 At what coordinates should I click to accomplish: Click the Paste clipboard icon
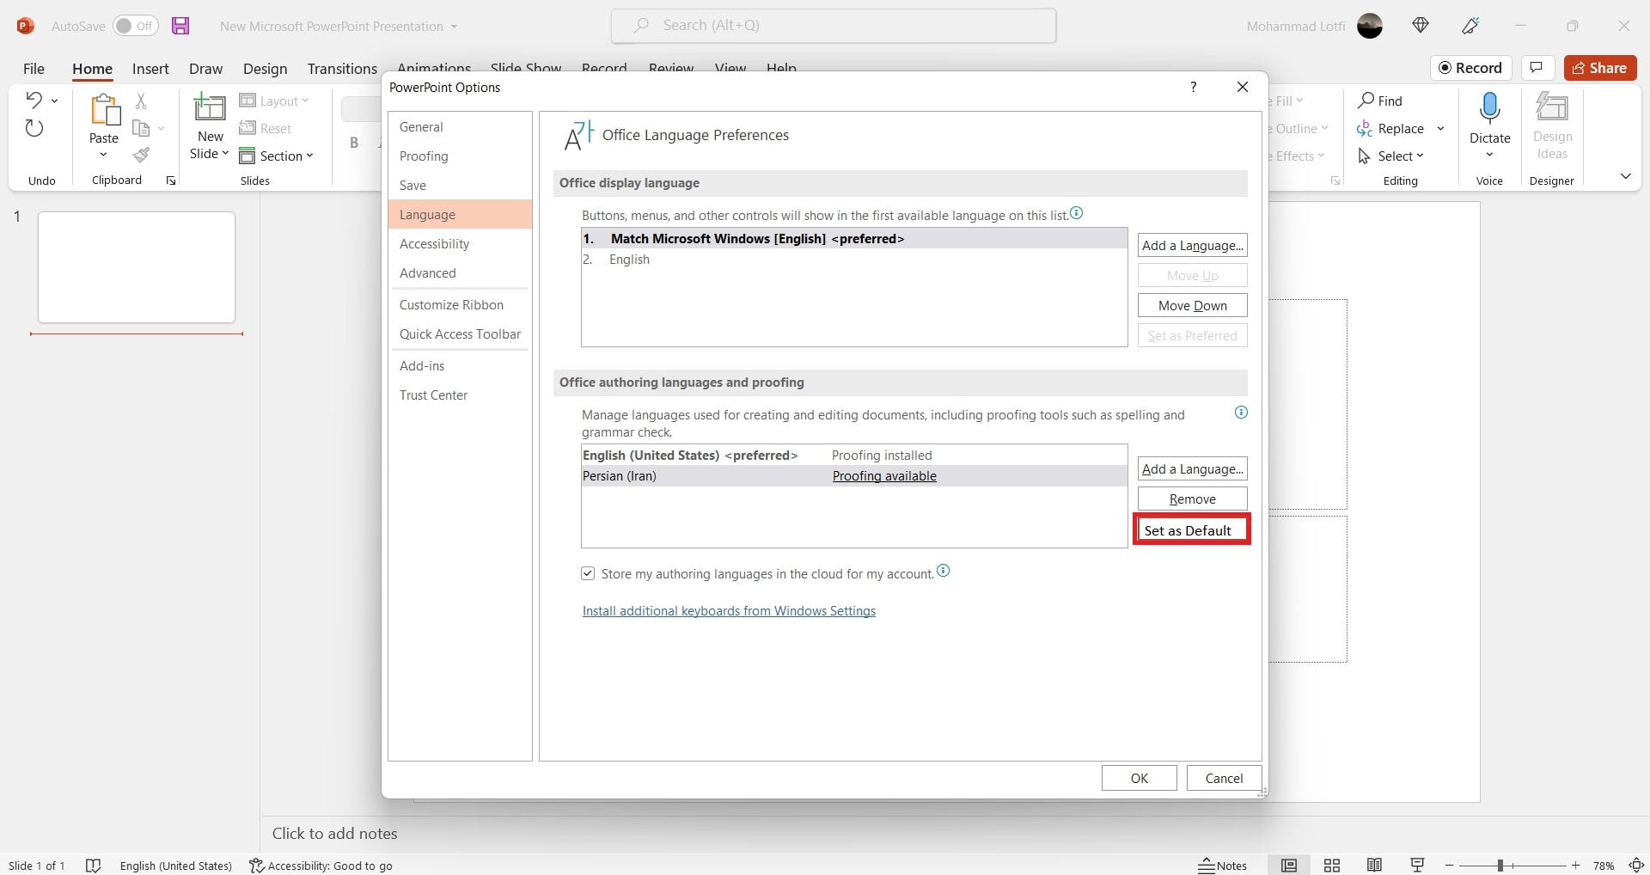105,110
